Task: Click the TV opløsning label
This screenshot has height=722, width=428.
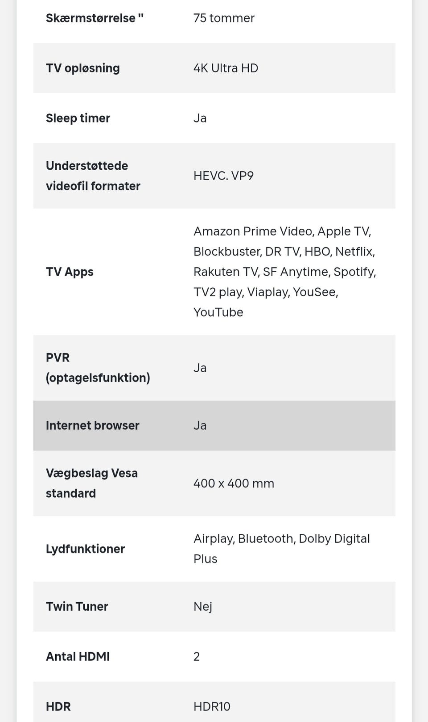Action: point(83,68)
